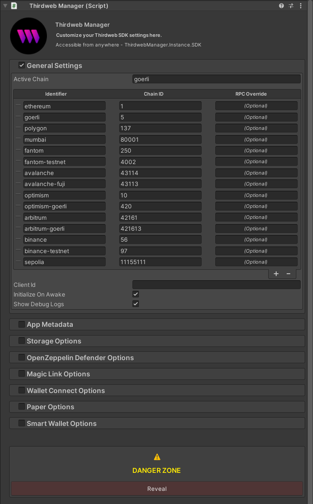Add a new chain with plus button

click(x=276, y=274)
